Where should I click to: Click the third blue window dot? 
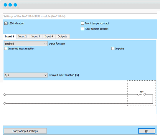click(15, 5)
